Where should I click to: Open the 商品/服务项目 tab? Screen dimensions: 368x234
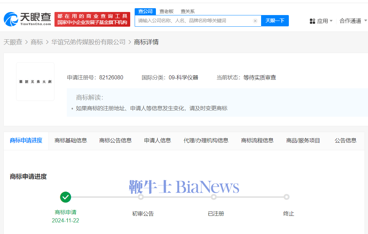tap(303, 141)
